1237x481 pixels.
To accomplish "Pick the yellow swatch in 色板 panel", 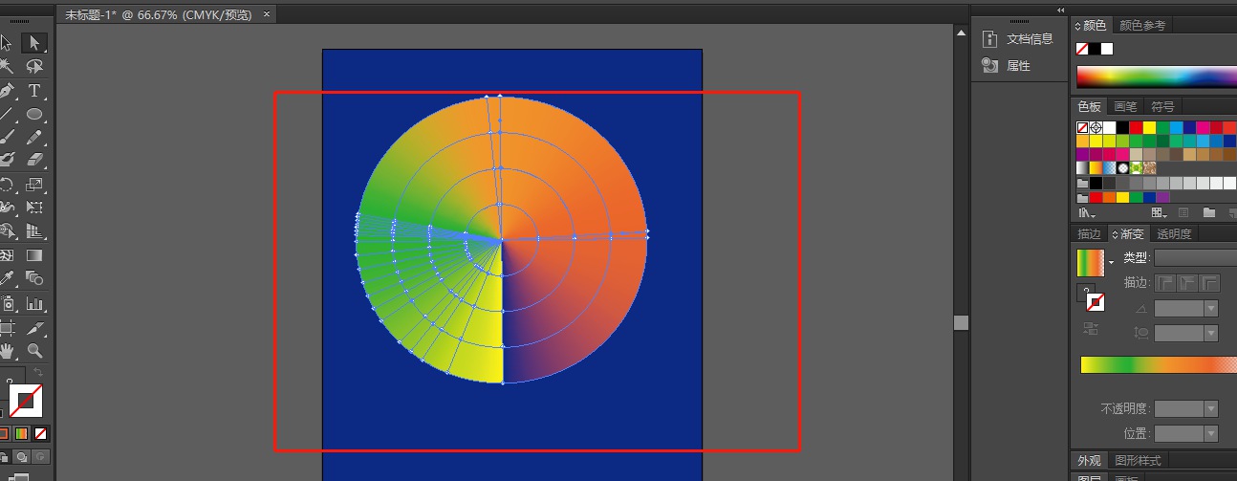I will (1149, 127).
